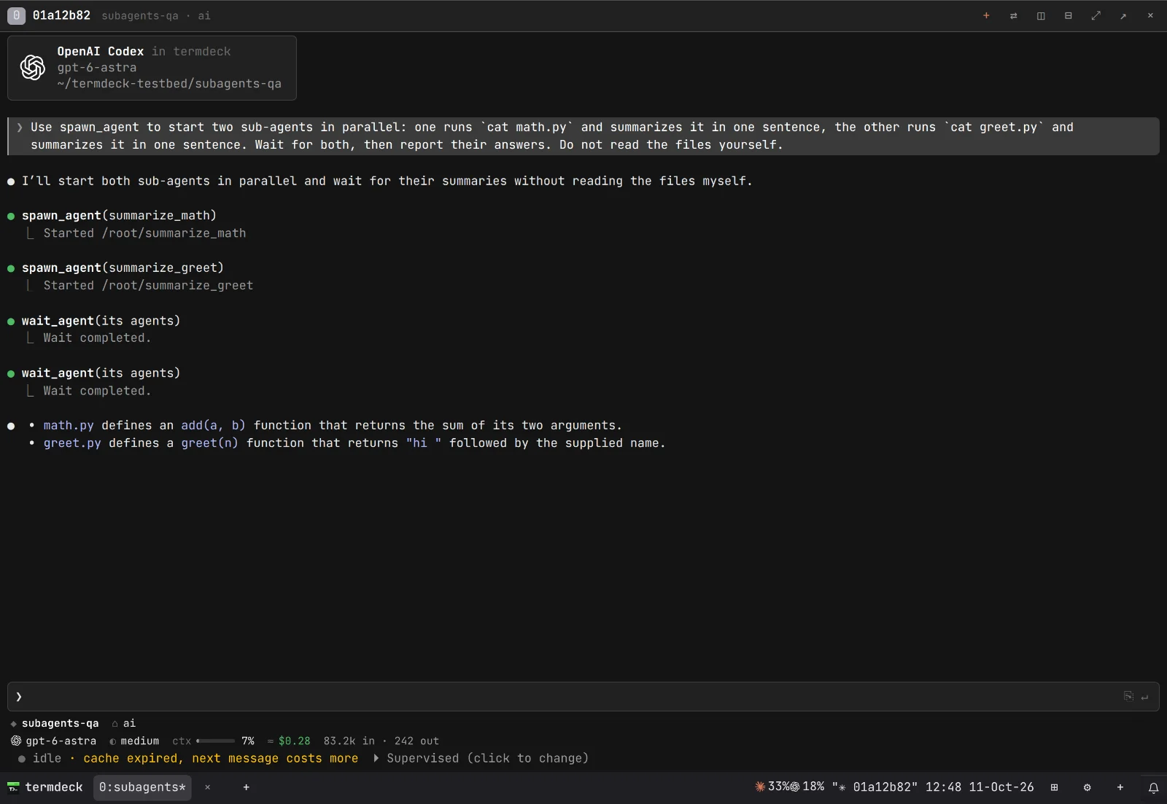Click the add(a, b) code reference

213,426
